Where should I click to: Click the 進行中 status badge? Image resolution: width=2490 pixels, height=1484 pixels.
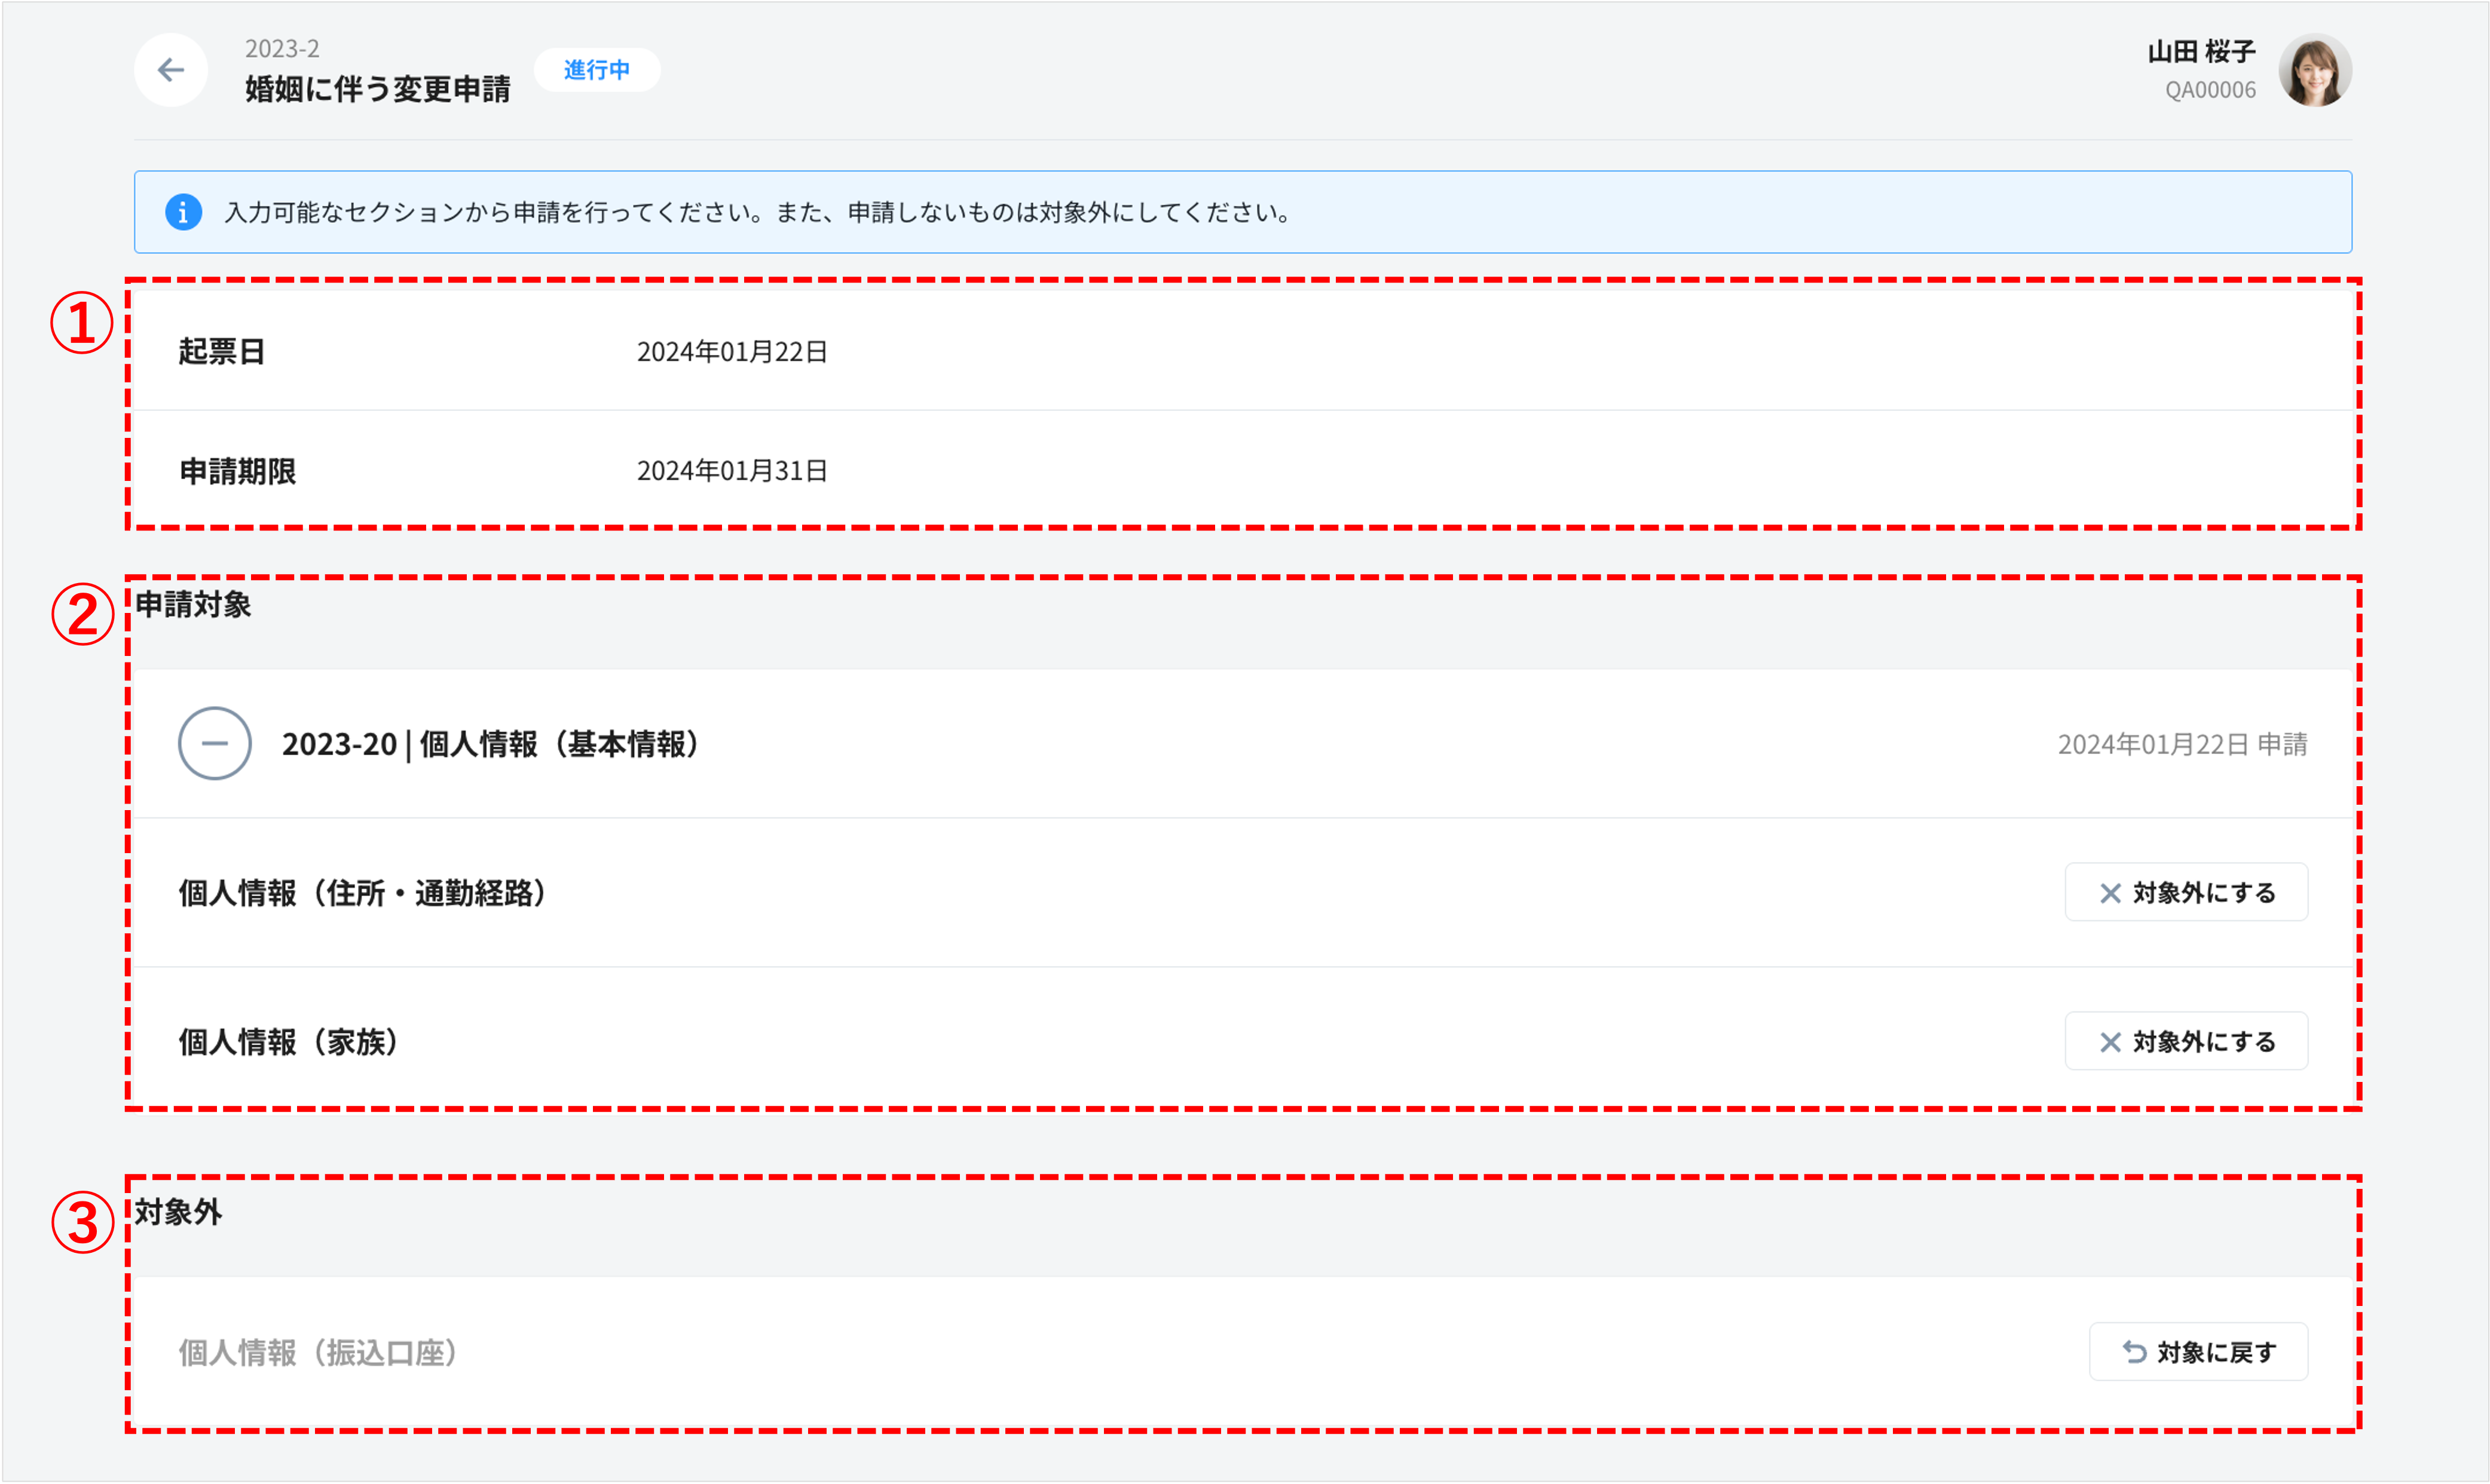click(x=597, y=70)
